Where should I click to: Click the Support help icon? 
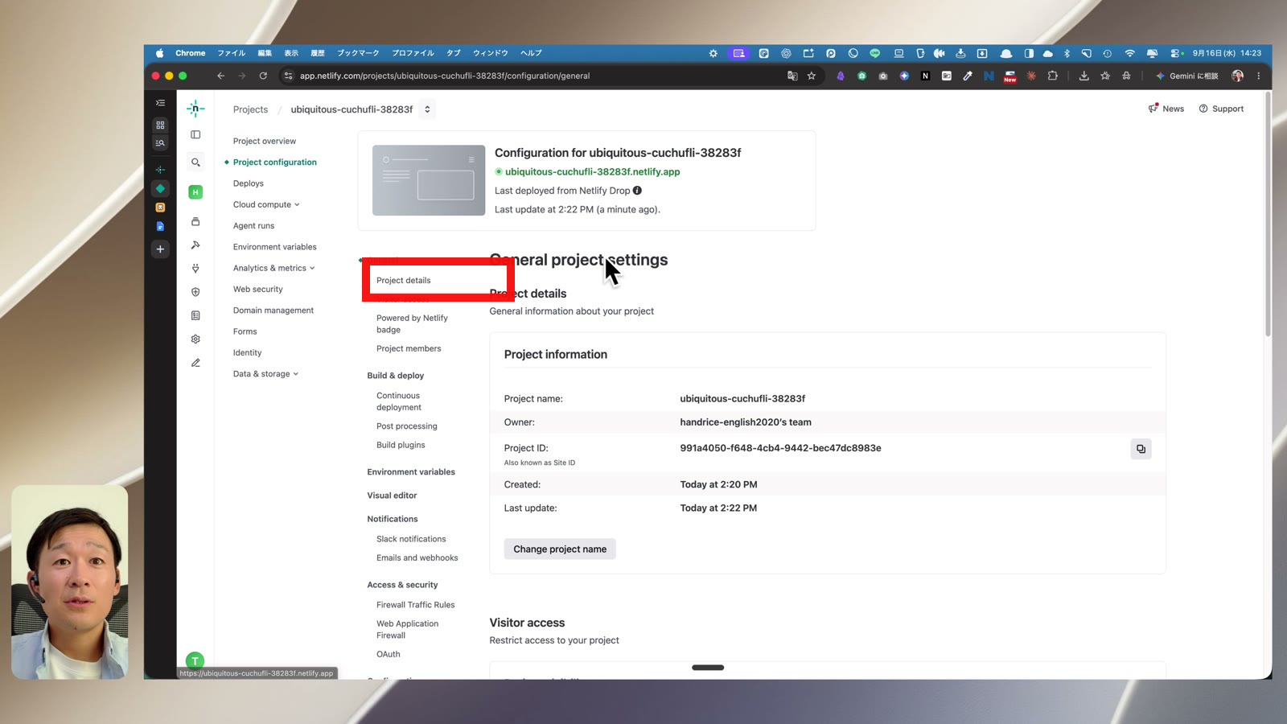point(1203,109)
